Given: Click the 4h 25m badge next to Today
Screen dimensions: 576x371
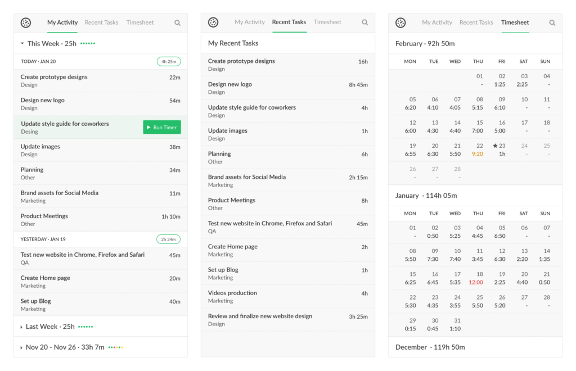Looking at the screenshot, I should point(169,61).
